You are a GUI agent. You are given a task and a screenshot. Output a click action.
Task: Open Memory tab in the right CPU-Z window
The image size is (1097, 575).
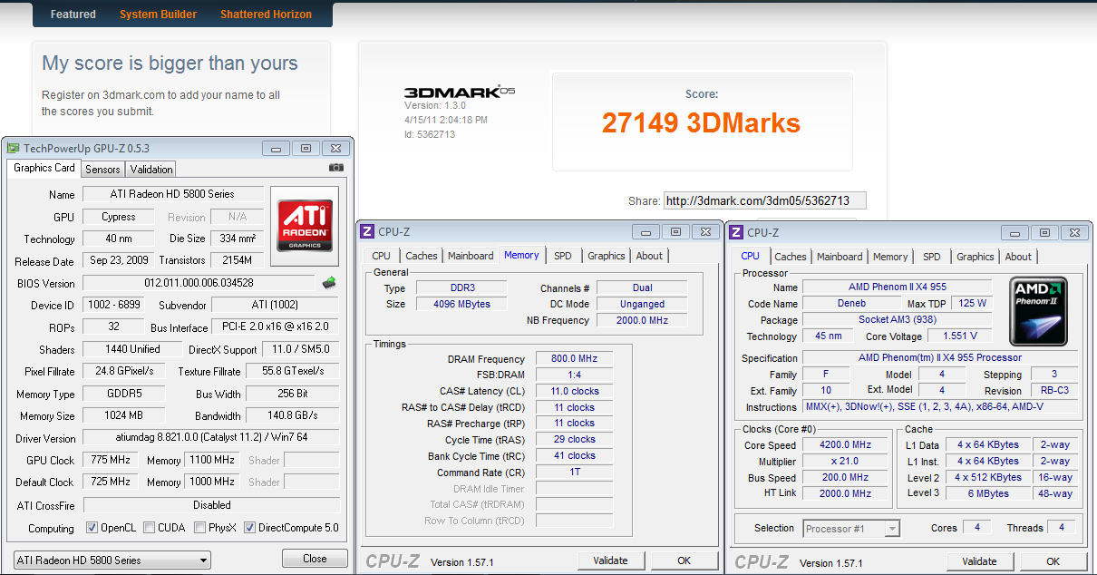(890, 257)
